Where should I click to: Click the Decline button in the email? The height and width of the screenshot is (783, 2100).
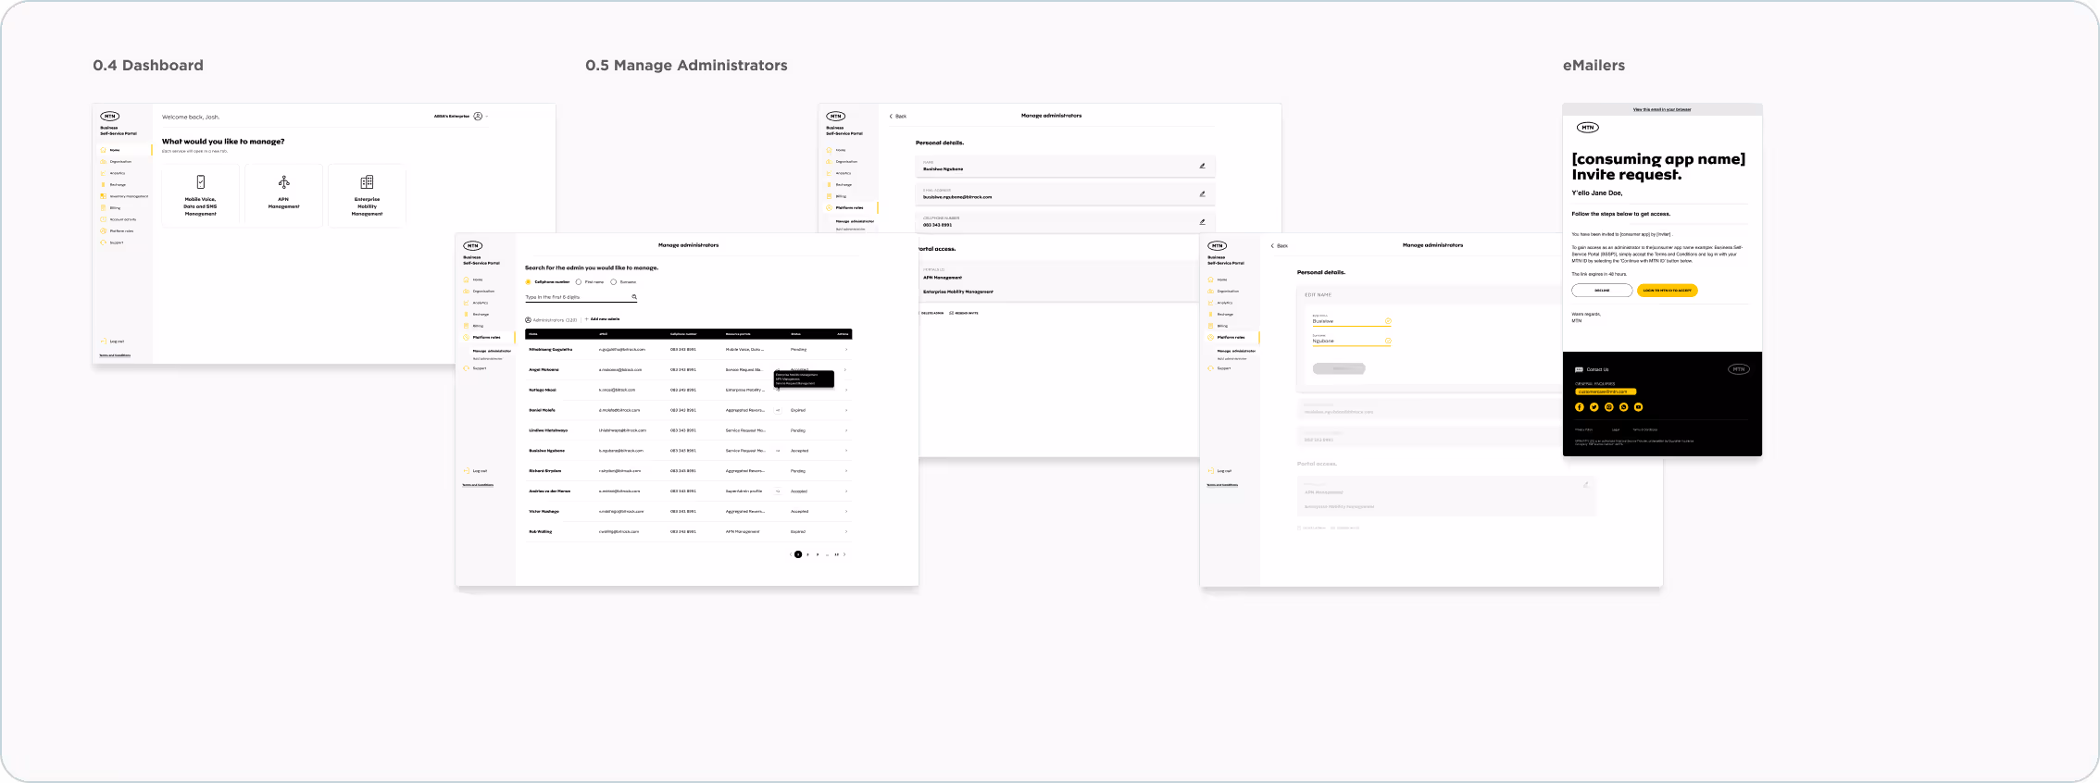1602,291
